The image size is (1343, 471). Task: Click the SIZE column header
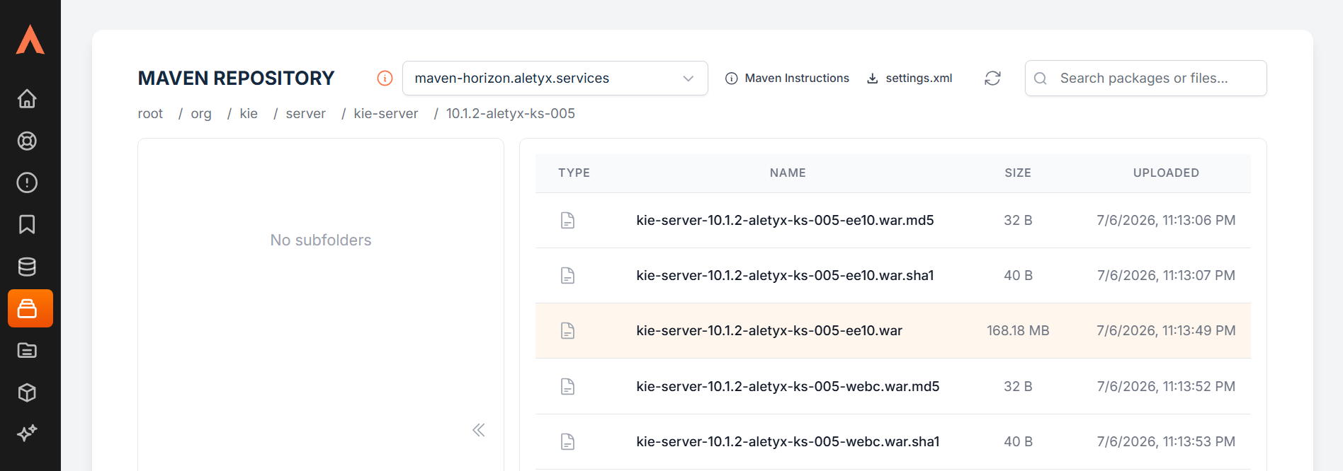(1018, 173)
